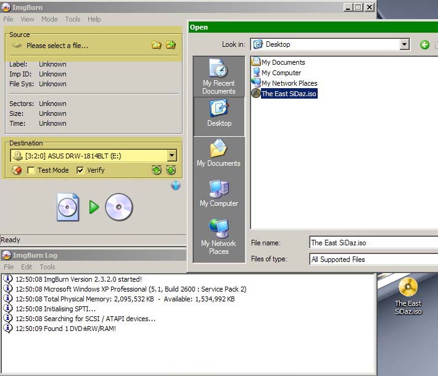Click the Searching for SCSI / ATAPI devices line
The width and height of the screenshot is (438, 376).
86,319
